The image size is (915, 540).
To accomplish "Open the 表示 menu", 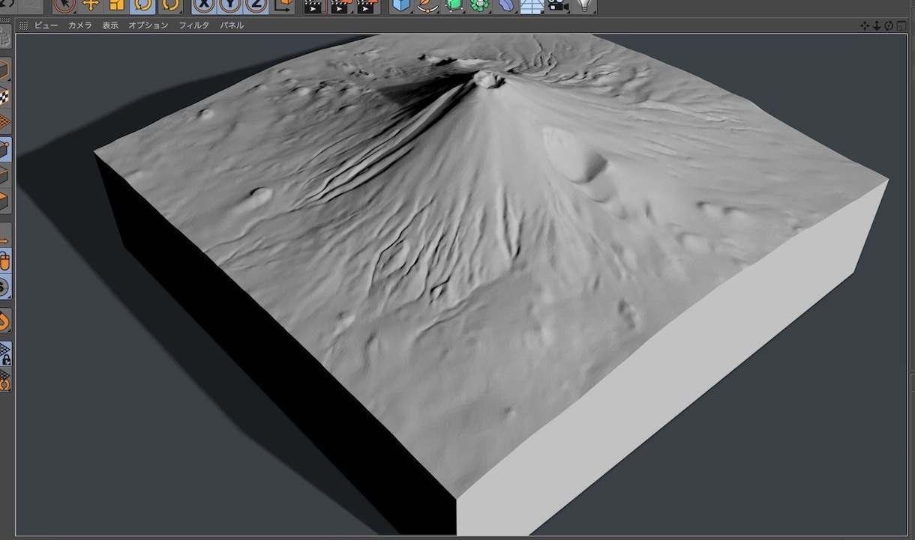I will tap(110, 25).
